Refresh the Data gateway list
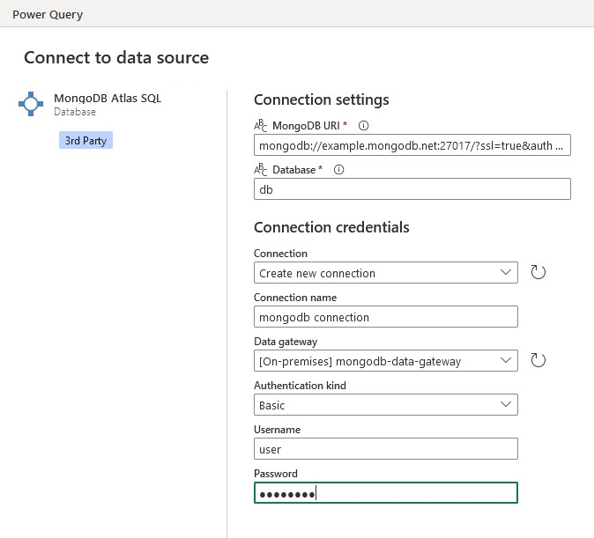The height and width of the screenshot is (538, 594). [538, 359]
